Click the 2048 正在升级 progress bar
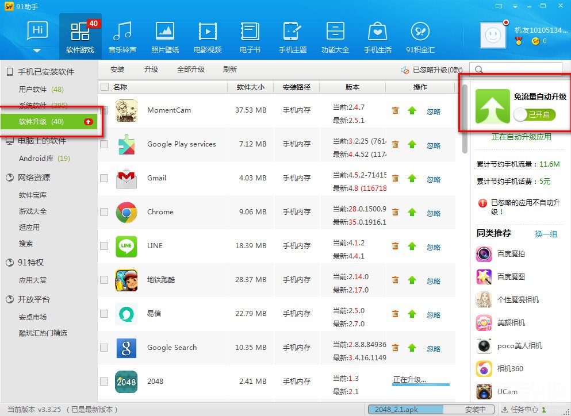571x416 pixels. click(420, 384)
